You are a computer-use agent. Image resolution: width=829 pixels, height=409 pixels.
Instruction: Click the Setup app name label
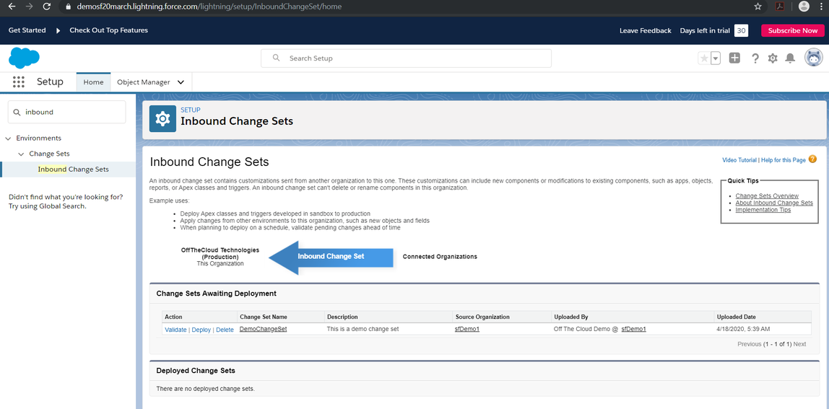point(51,82)
